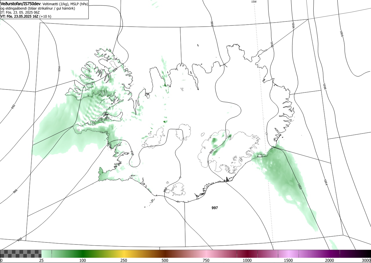Image resolution: width=371 pixels, height=263 pixels.
Task: Click the "VT: Fös. 23.05.2025 16Z" valid time
Action: click(19, 17)
